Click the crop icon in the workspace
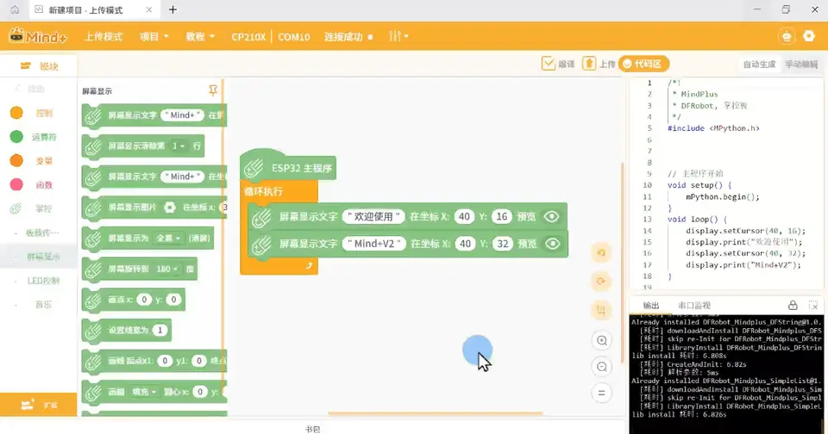Image resolution: width=828 pixels, height=434 pixels. (601, 311)
